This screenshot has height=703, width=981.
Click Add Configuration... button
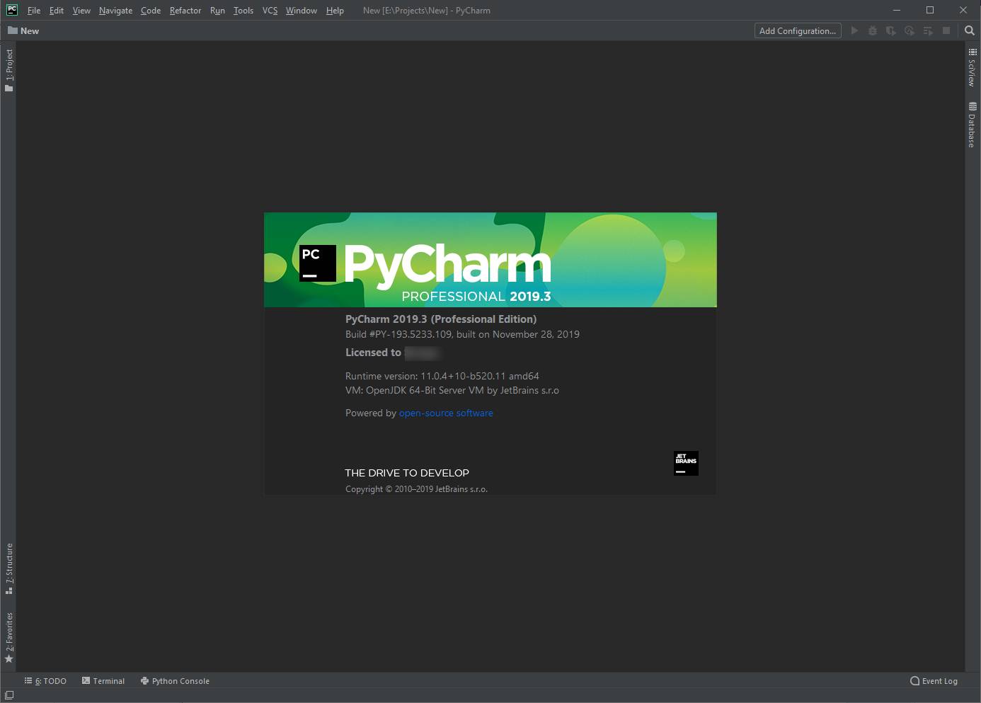[x=798, y=30]
